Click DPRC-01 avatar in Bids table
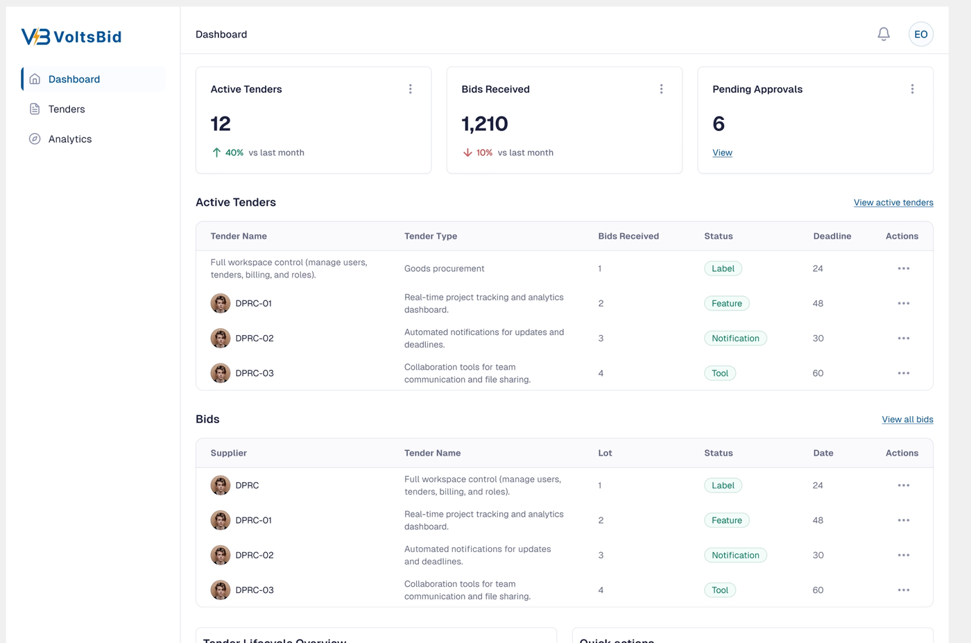 pos(221,520)
